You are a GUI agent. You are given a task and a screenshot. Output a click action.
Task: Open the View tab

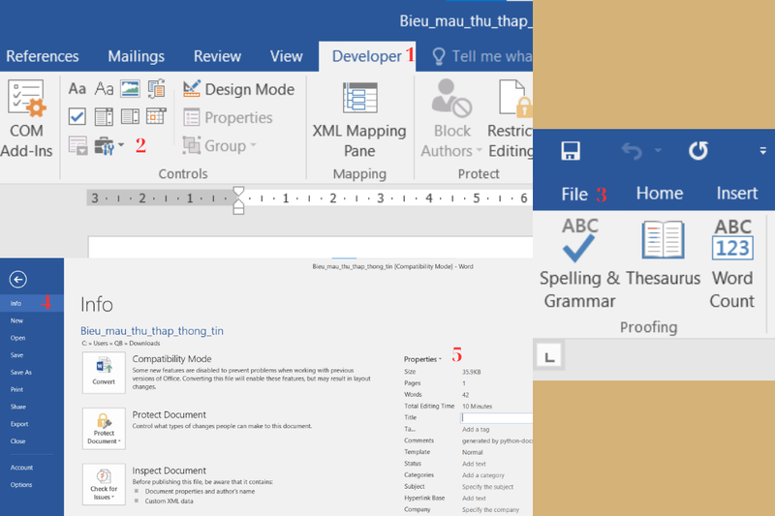pyautogui.click(x=286, y=56)
